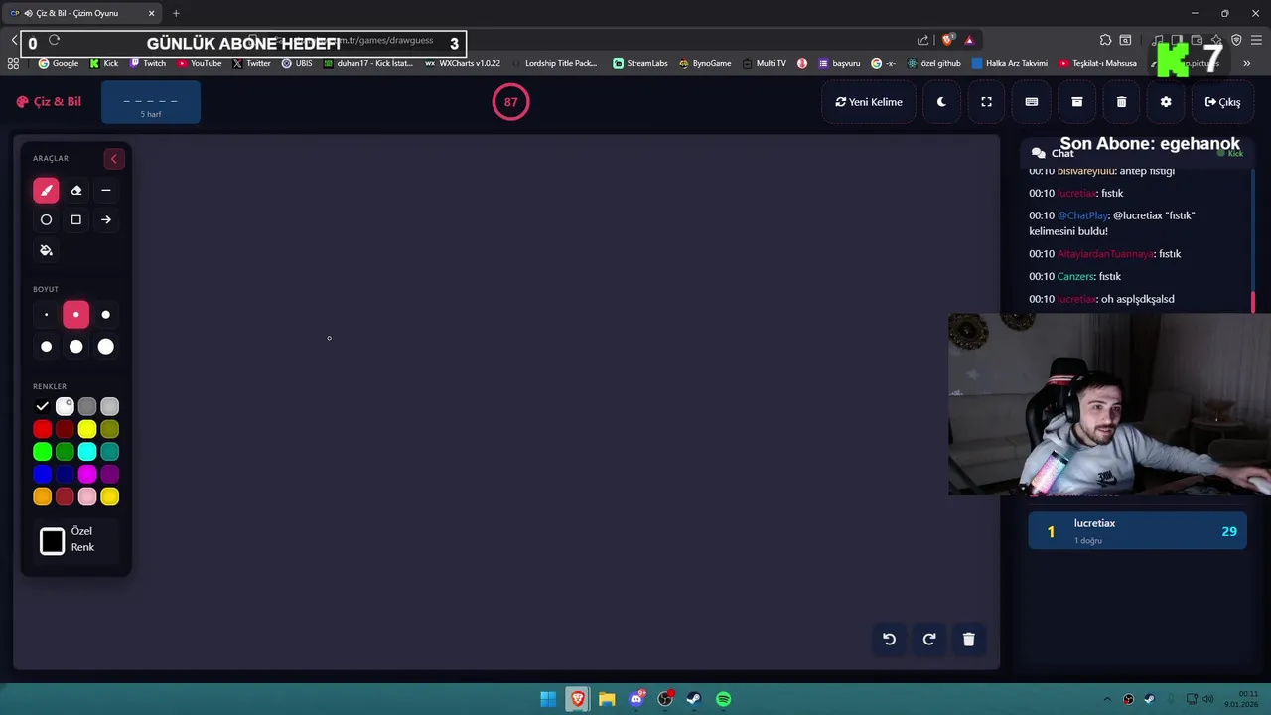Image resolution: width=1271 pixels, height=715 pixels.
Task: Choose the fourth brush size dot
Action: tap(46, 346)
